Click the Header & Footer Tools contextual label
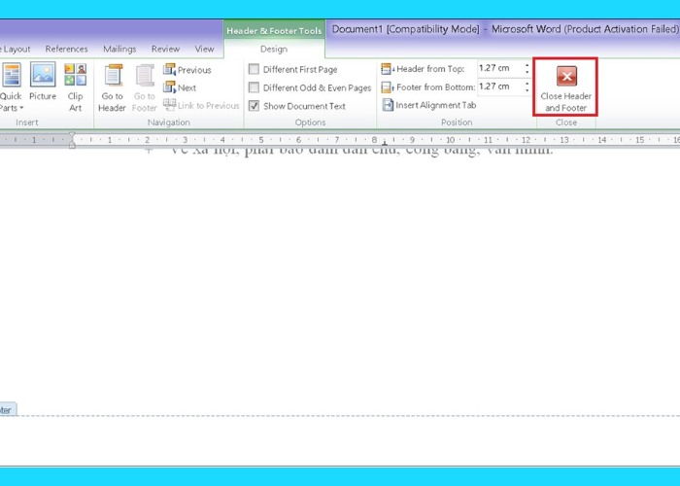Image resolution: width=680 pixels, height=486 pixels. tap(274, 31)
